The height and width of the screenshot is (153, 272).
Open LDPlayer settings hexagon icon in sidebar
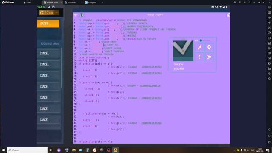[269, 7]
